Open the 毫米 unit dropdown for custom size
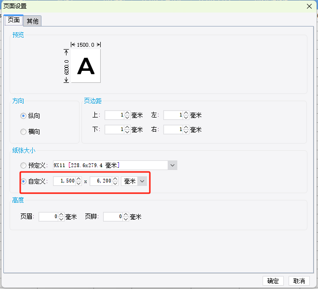Viewport: 318px width, 289px height. pos(142,181)
